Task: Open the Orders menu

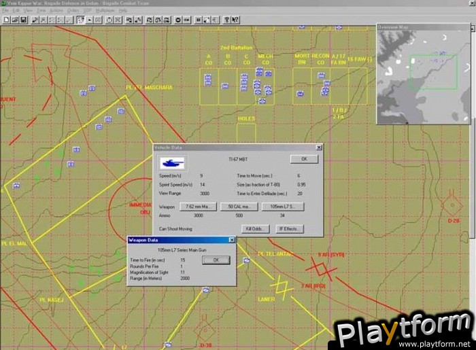Action: click(x=73, y=10)
